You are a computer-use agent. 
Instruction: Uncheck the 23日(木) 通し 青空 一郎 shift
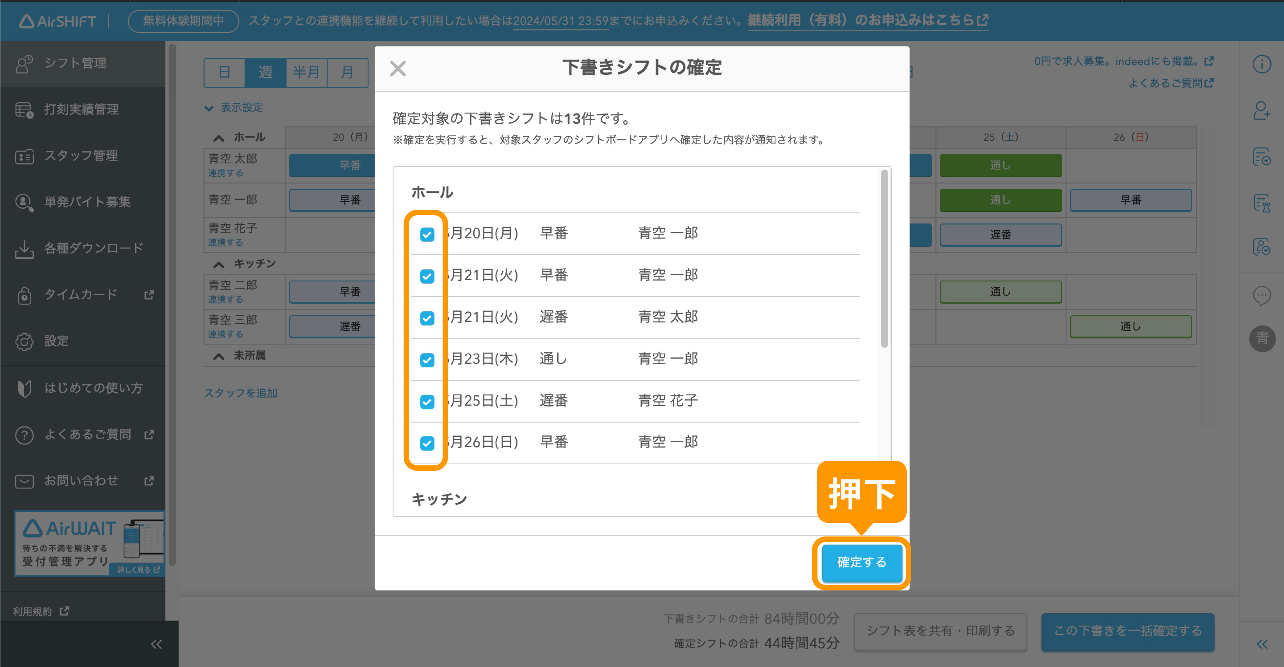click(x=427, y=360)
